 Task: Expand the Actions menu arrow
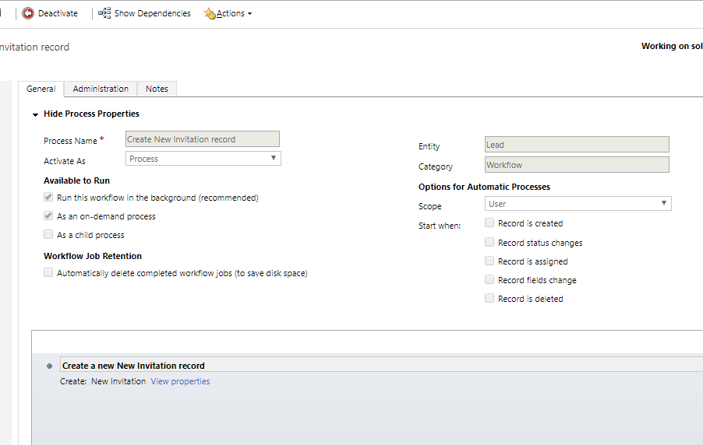click(x=249, y=14)
